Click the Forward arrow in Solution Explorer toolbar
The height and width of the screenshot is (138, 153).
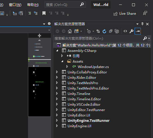point(64,31)
